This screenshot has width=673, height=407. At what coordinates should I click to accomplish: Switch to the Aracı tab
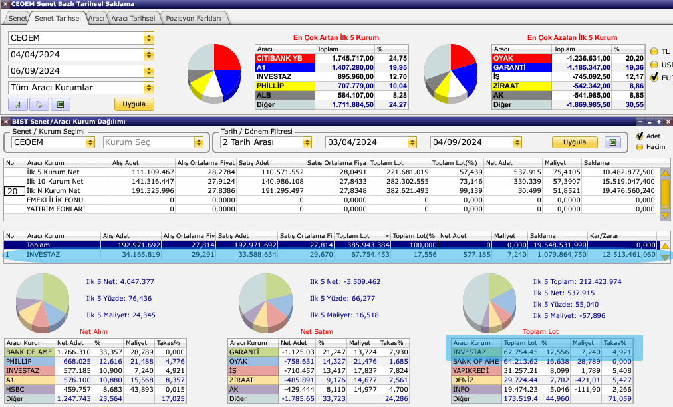[96, 18]
